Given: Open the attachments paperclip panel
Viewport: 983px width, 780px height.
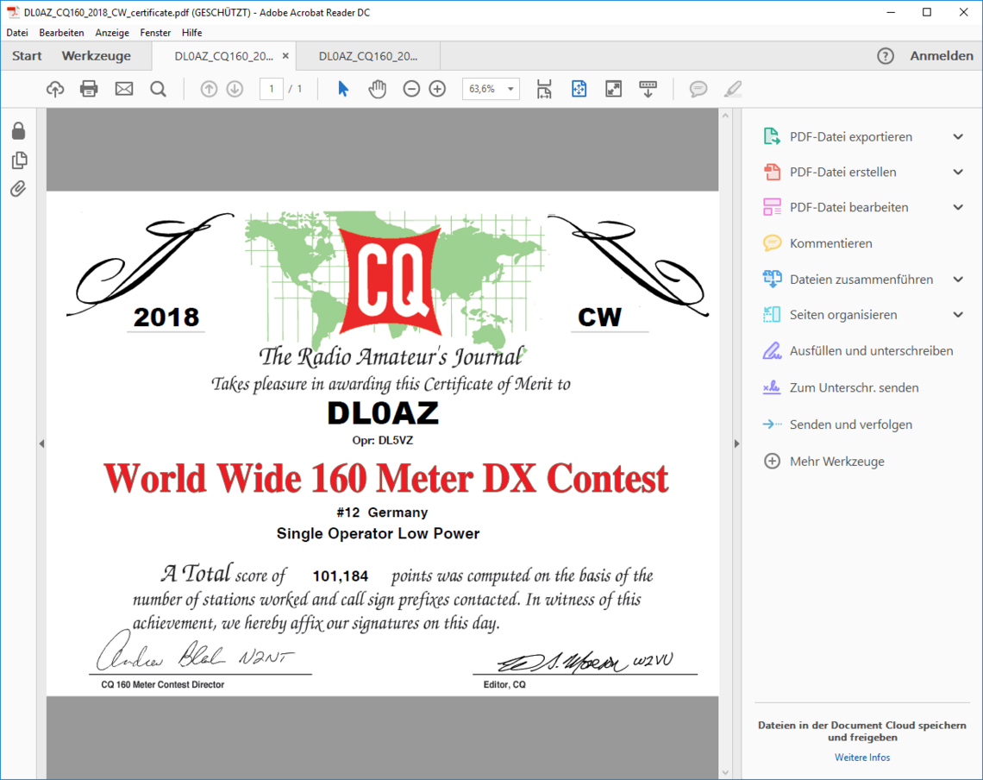Looking at the screenshot, I should [x=18, y=189].
